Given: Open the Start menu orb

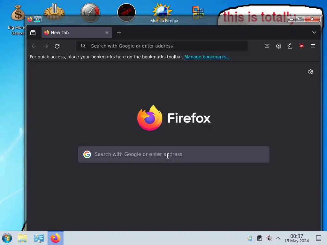Looking at the screenshot, I should coord(7,238).
